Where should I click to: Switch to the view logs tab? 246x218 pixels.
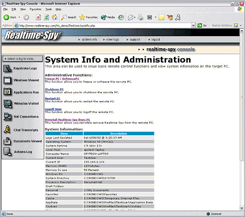(x=111, y=40)
